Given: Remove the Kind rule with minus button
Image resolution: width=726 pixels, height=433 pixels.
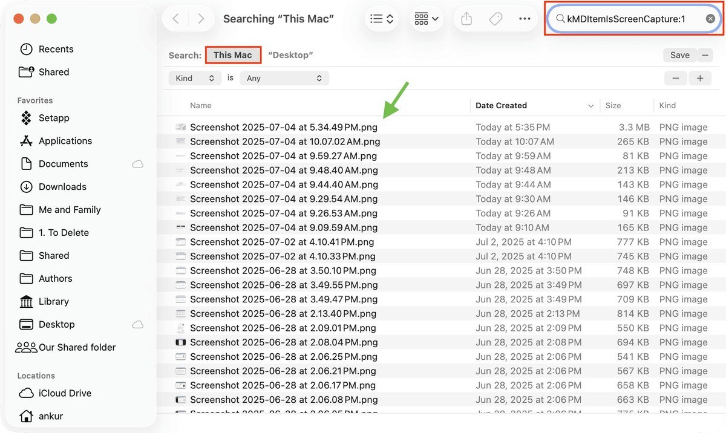Looking at the screenshot, I should 675,78.
